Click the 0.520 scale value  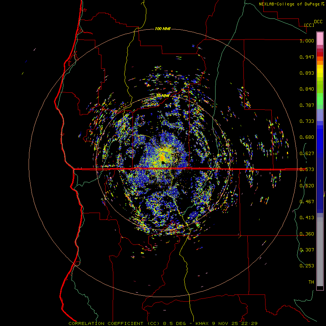307,186
